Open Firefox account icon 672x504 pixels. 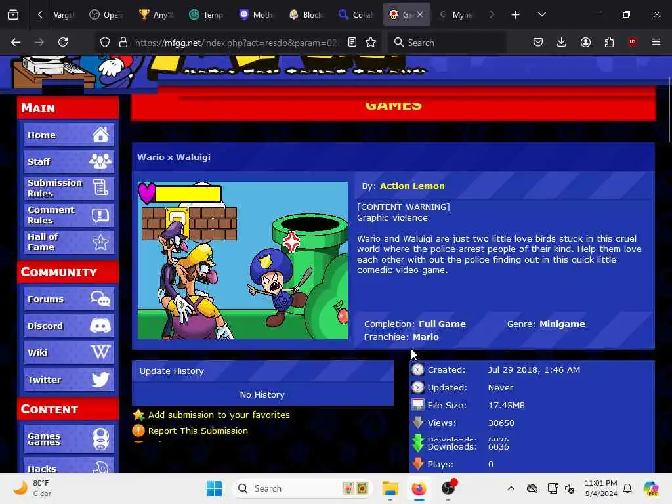pos(585,42)
